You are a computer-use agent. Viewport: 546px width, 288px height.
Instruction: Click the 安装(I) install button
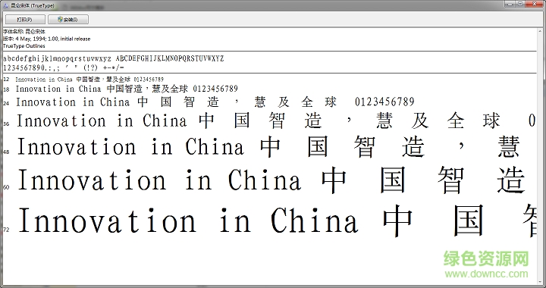68,20
